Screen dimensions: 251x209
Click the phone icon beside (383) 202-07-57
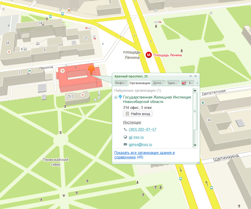coord(125,129)
